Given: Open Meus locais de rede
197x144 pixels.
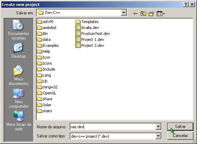Looking at the screenshot, I should [x=19, y=121].
